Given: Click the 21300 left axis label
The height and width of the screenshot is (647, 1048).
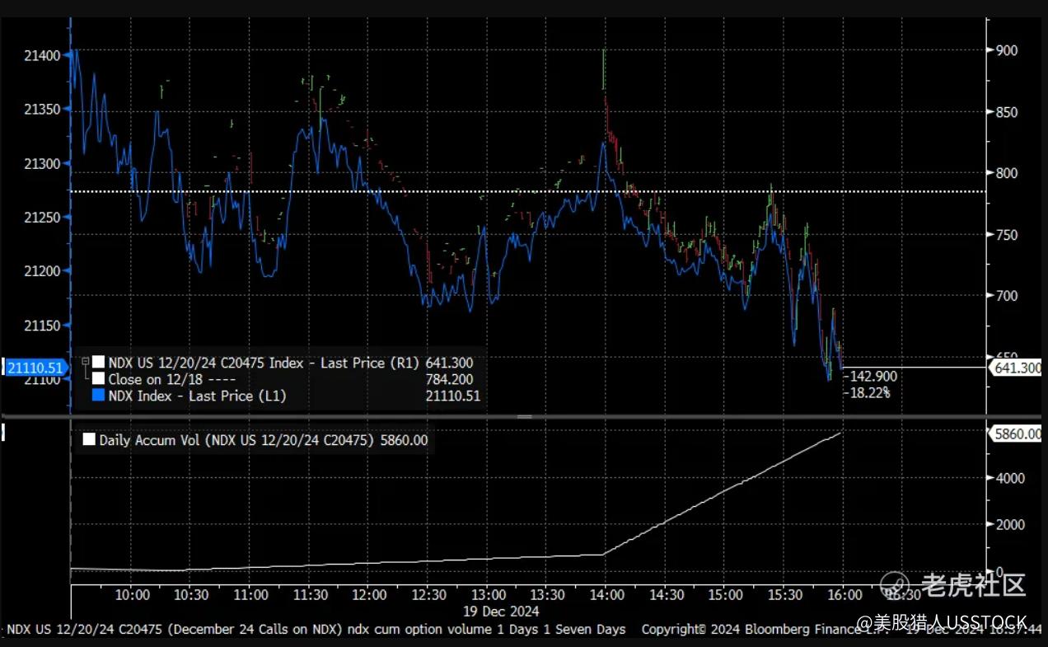Looking at the screenshot, I should 42,163.
